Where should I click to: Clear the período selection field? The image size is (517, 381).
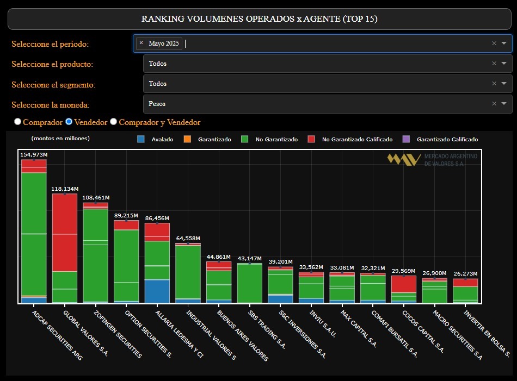click(494, 43)
